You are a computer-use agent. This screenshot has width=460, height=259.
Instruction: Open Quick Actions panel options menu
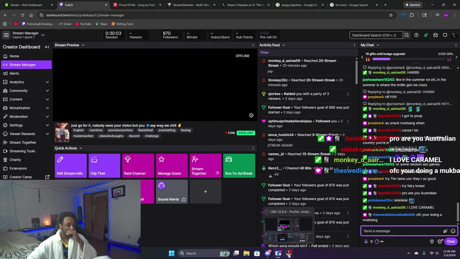253,148
